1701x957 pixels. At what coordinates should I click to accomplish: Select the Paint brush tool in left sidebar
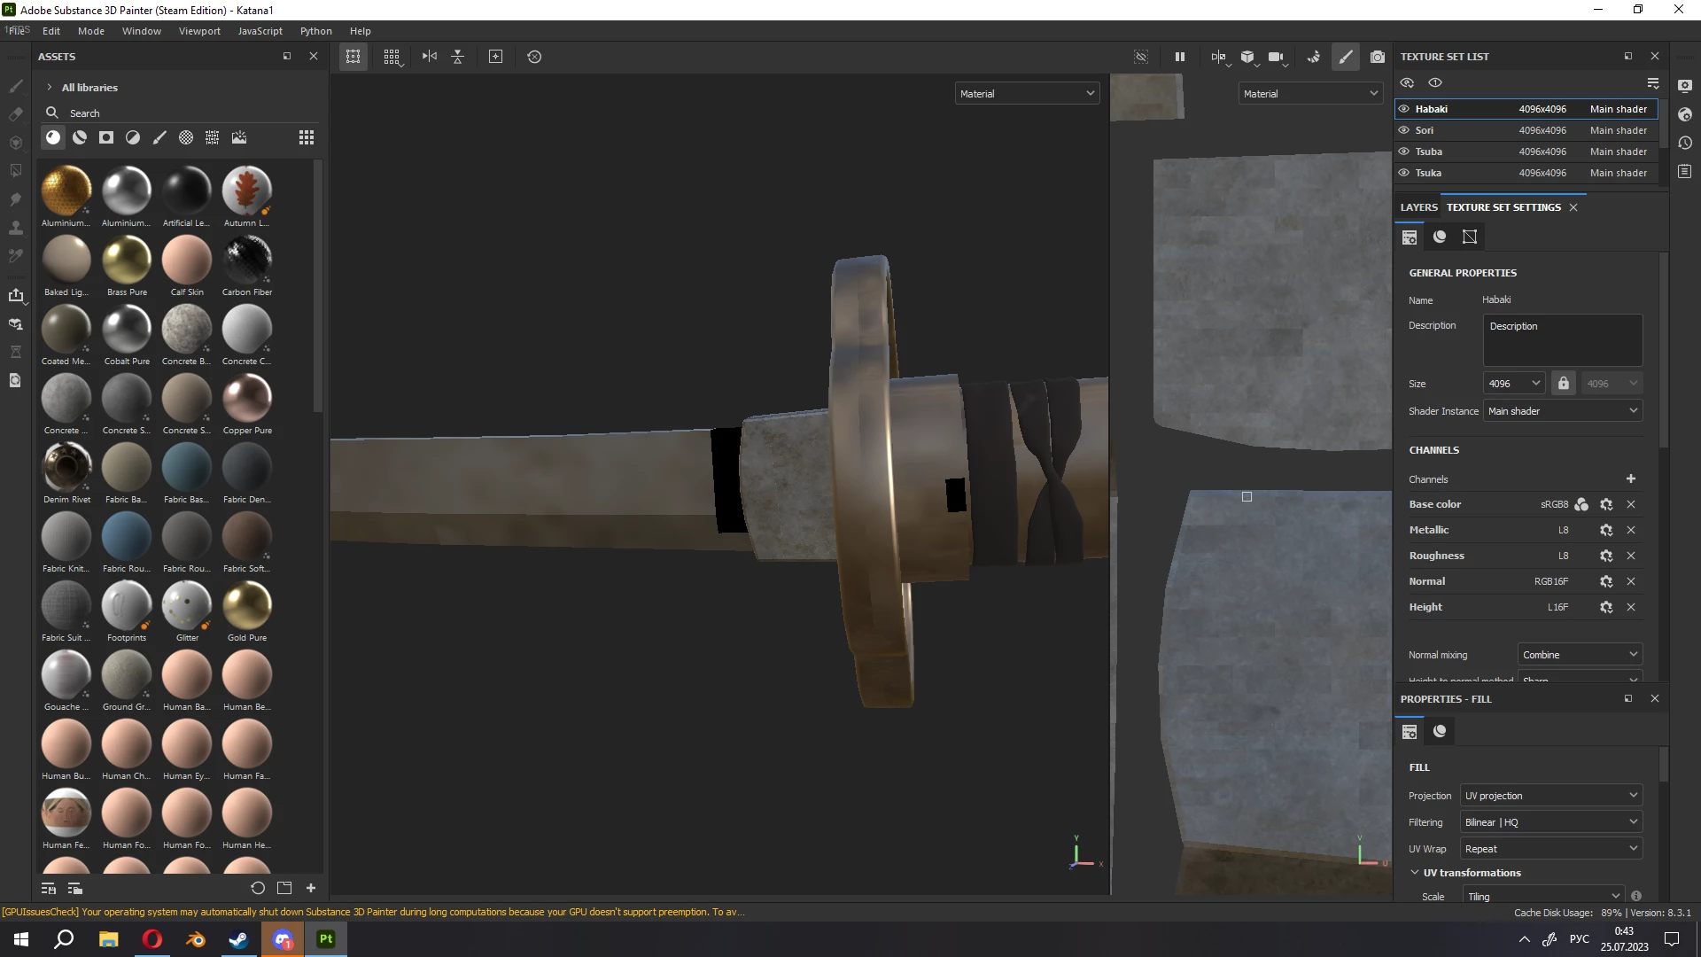tap(15, 86)
